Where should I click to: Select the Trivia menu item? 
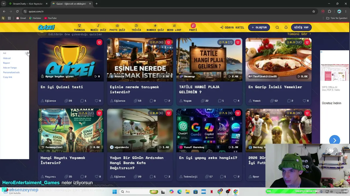[136, 27]
